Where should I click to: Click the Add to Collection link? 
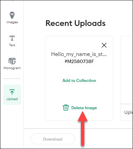pos(79,81)
